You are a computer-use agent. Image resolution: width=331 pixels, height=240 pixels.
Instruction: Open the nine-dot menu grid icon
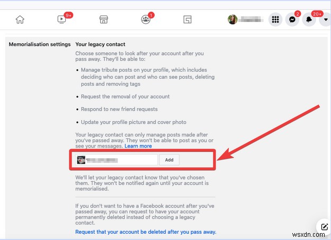[x=275, y=20]
